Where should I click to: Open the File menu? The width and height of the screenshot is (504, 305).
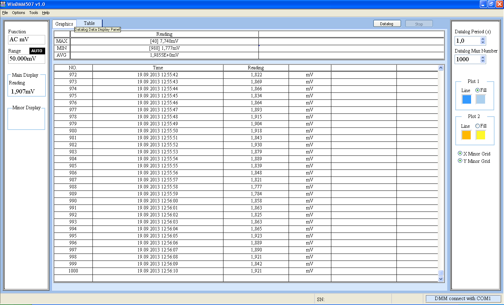click(x=5, y=13)
